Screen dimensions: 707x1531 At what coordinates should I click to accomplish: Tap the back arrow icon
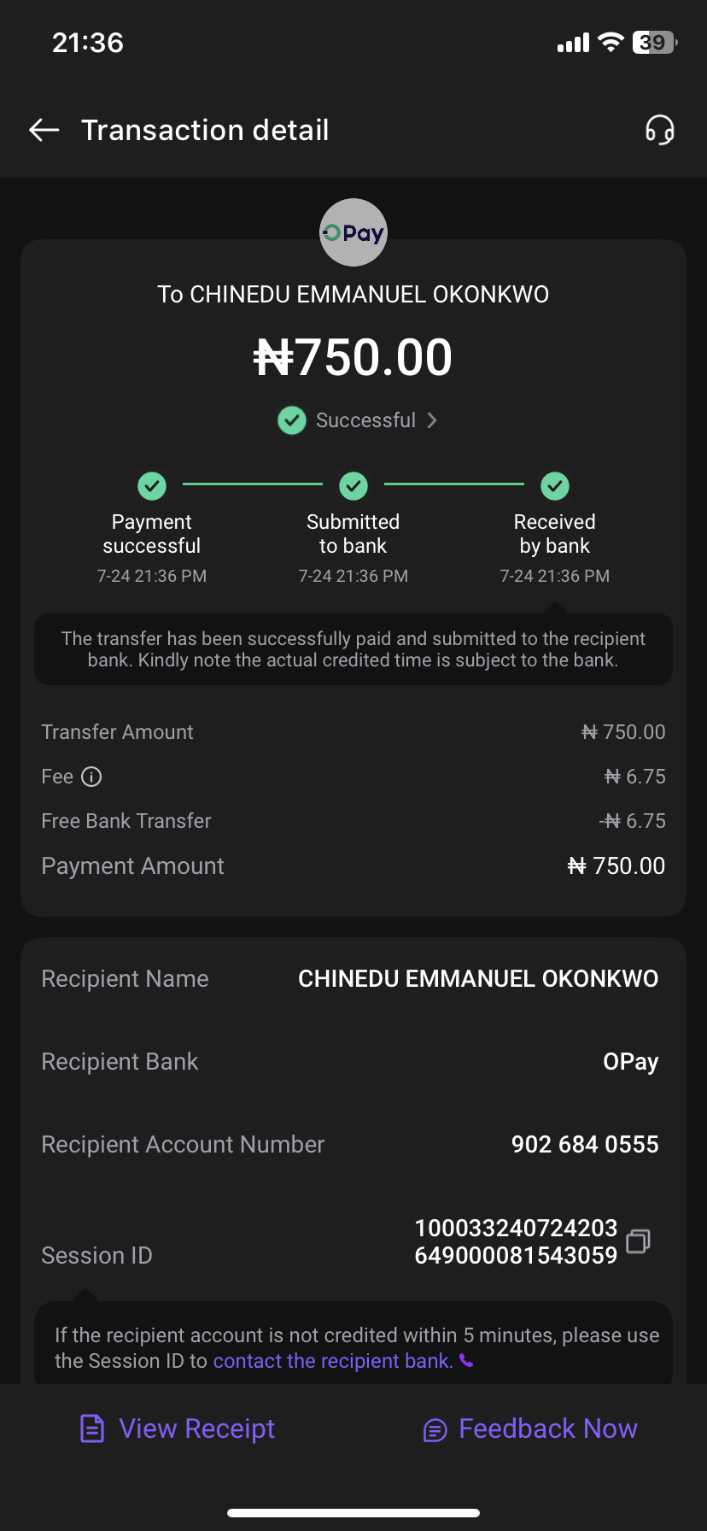click(44, 130)
